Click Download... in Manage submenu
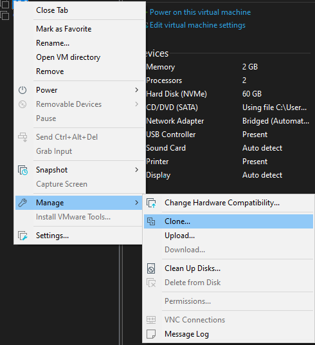The height and width of the screenshot is (345, 315). pyautogui.click(x=228, y=250)
